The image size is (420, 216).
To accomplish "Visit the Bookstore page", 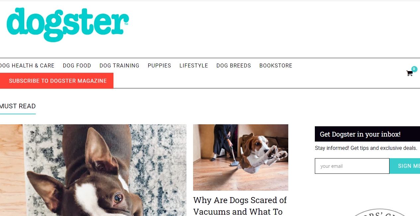I will coord(276,65).
